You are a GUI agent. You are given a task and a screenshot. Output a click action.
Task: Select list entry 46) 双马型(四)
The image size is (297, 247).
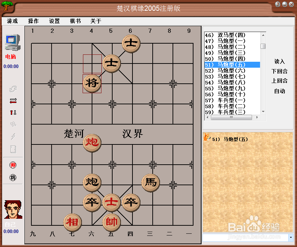[232, 35]
